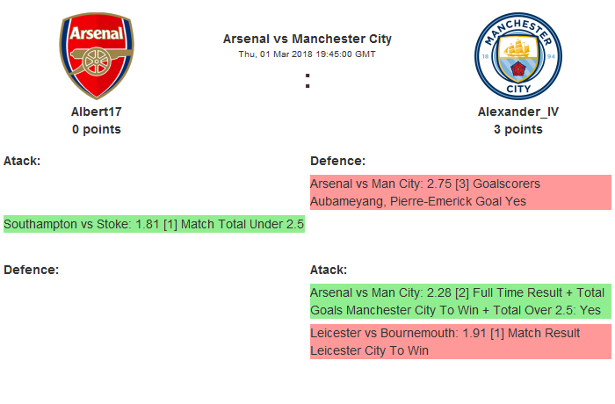
Task: Click the red Leicester vs Bournemouth bet
Action: pyautogui.click(x=460, y=342)
